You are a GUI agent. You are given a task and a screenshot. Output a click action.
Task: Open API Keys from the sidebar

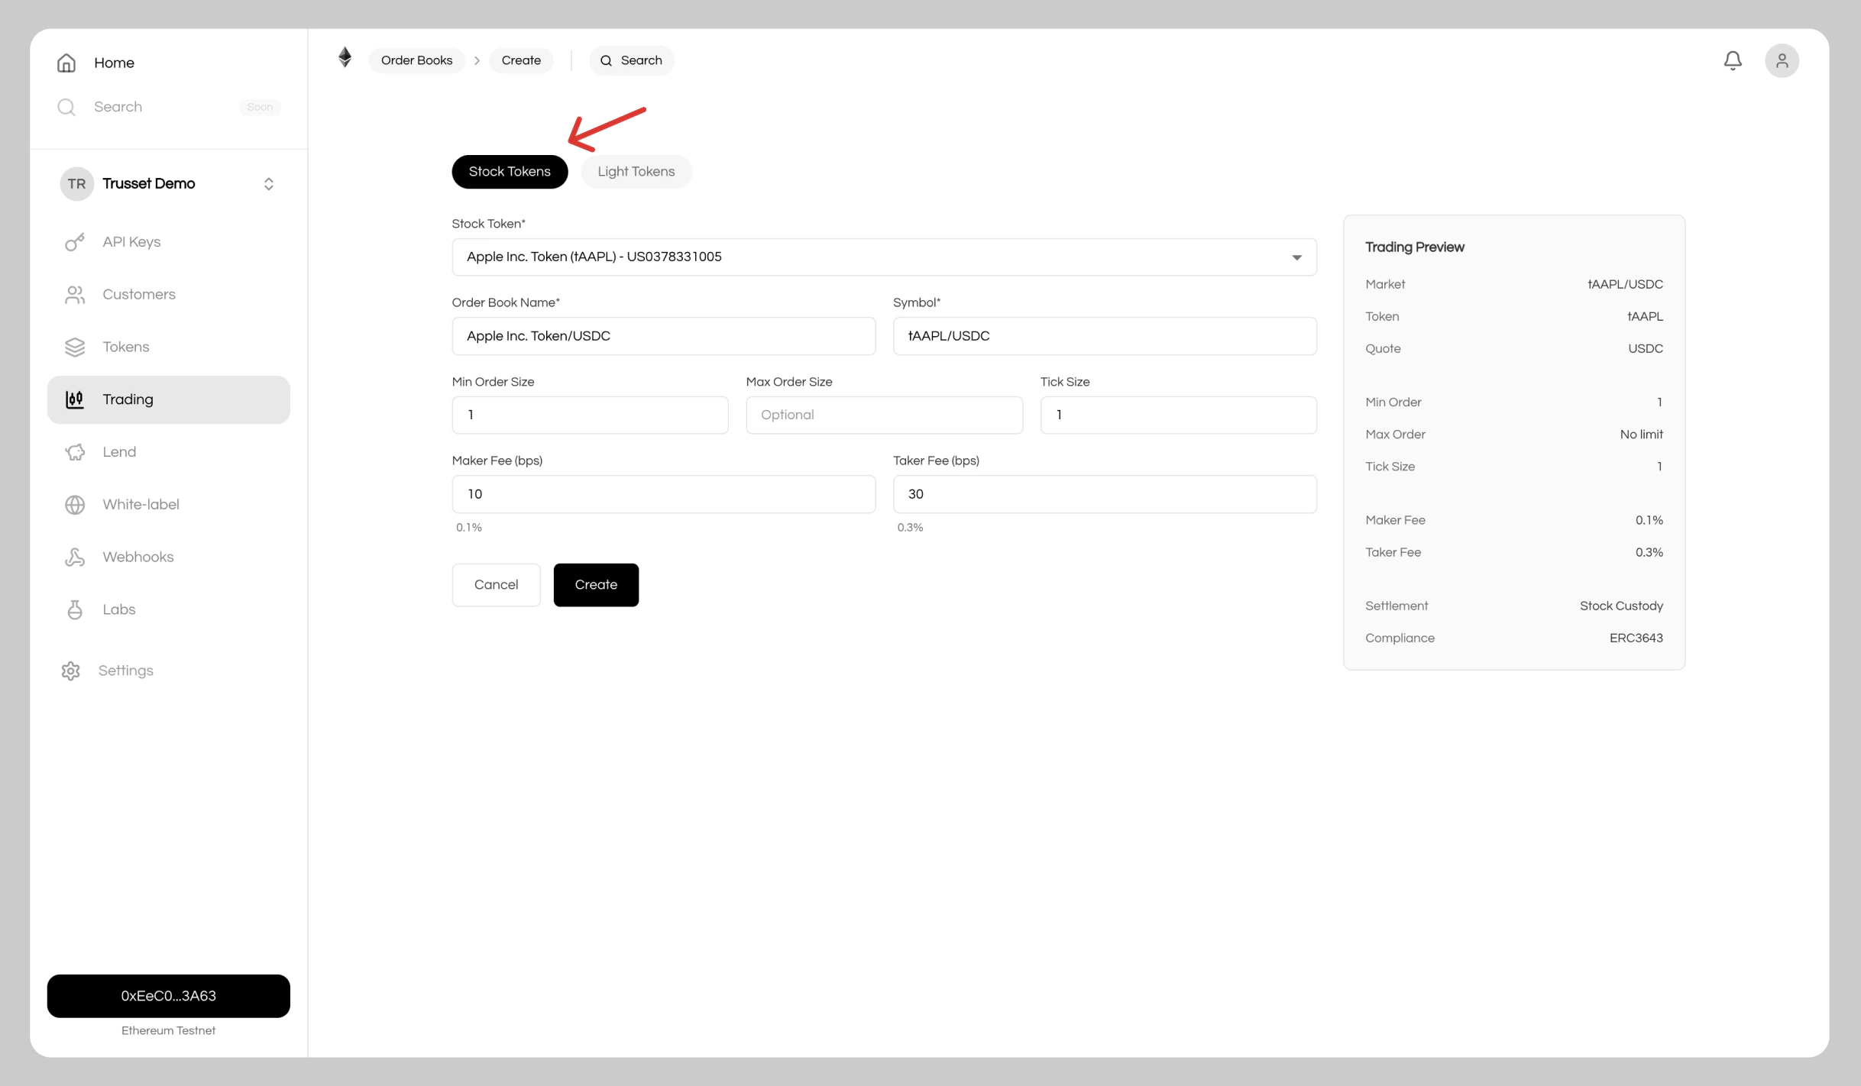click(x=131, y=241)
